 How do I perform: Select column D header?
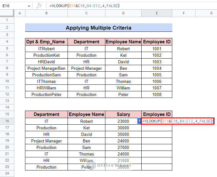(x=123, y=13)
